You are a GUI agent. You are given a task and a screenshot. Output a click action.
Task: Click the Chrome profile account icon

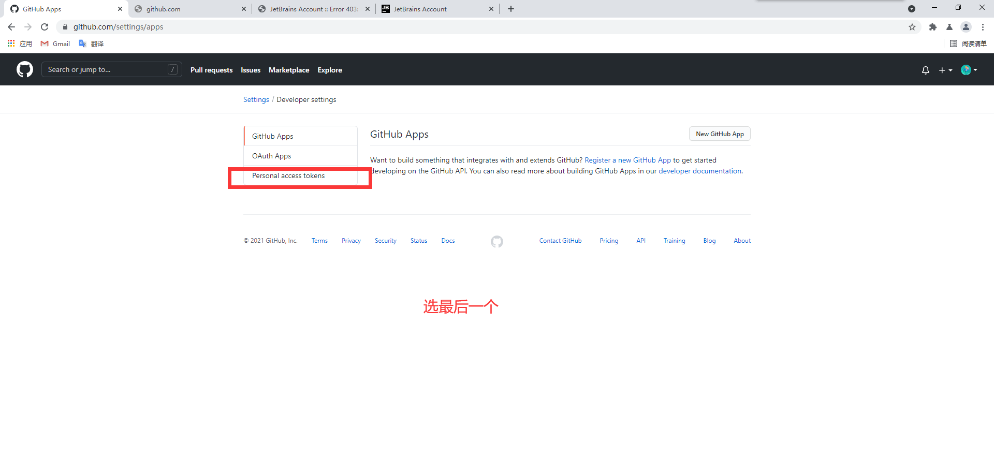(x=966, y=27)
